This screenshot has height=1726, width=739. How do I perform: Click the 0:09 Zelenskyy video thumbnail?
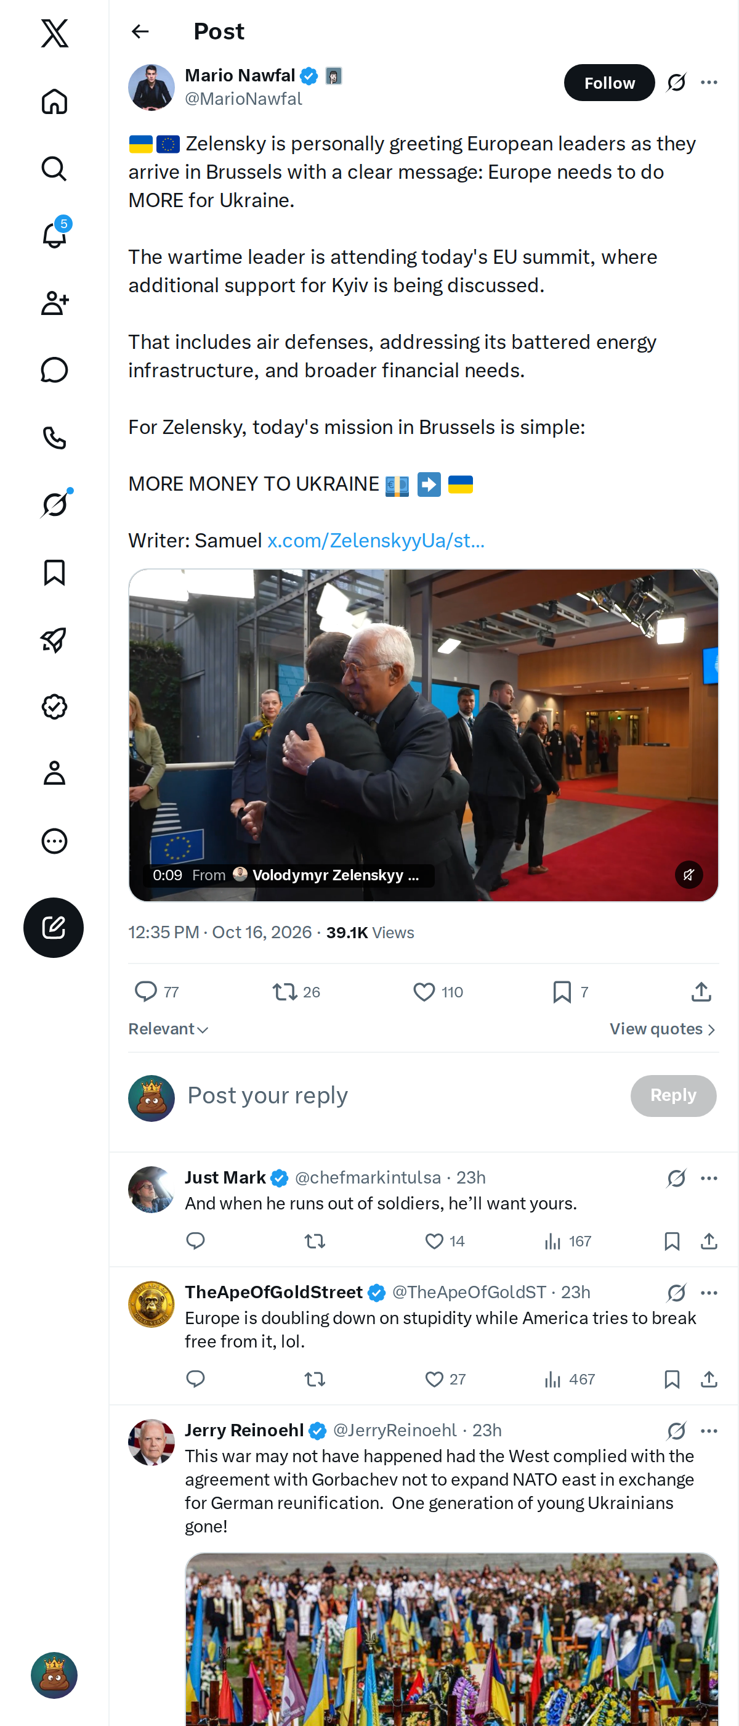tap(423, 735)
